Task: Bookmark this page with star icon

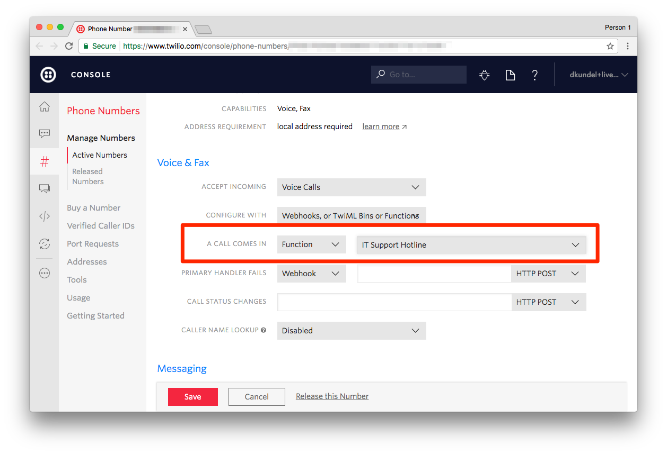Action: coord(610,46)
